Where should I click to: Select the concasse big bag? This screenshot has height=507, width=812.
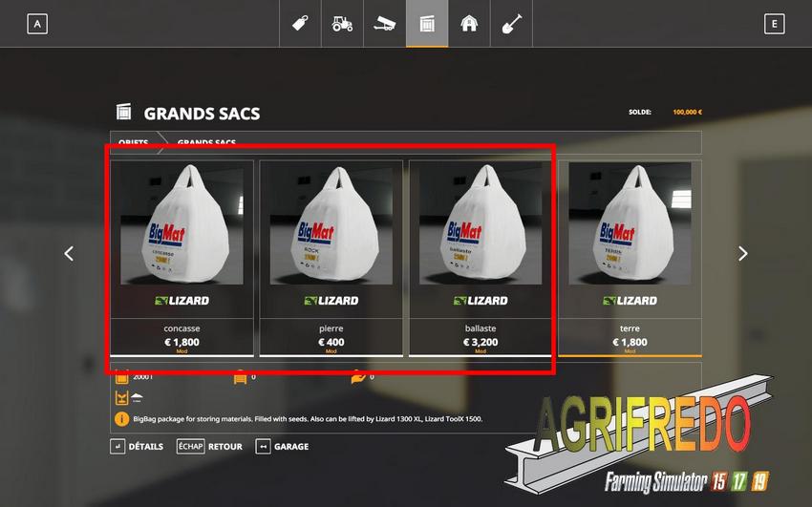coord(182,258)
